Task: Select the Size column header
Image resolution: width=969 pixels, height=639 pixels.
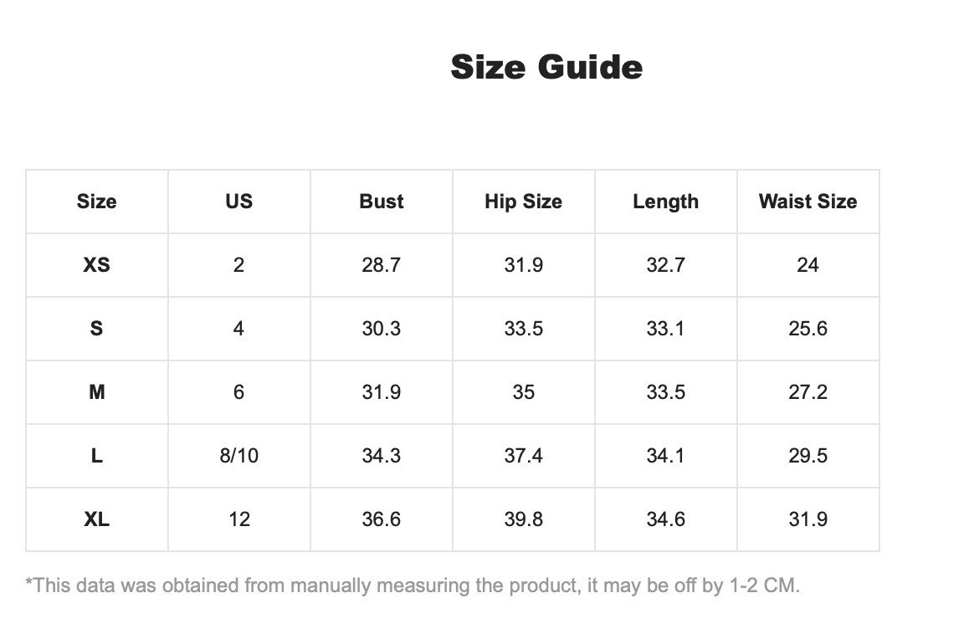Action: coord(96,202)
